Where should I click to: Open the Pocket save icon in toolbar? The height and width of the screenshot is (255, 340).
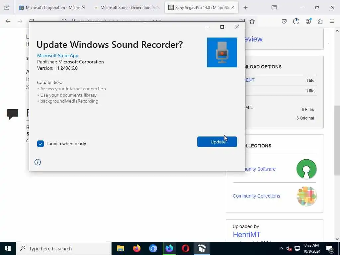point(284,21)
